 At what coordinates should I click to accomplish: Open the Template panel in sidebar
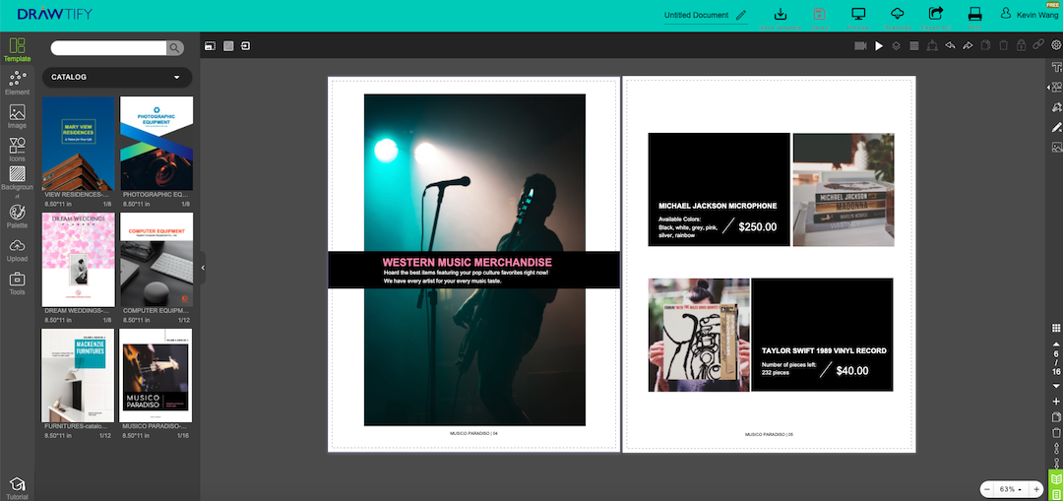(x=17, y=50)
